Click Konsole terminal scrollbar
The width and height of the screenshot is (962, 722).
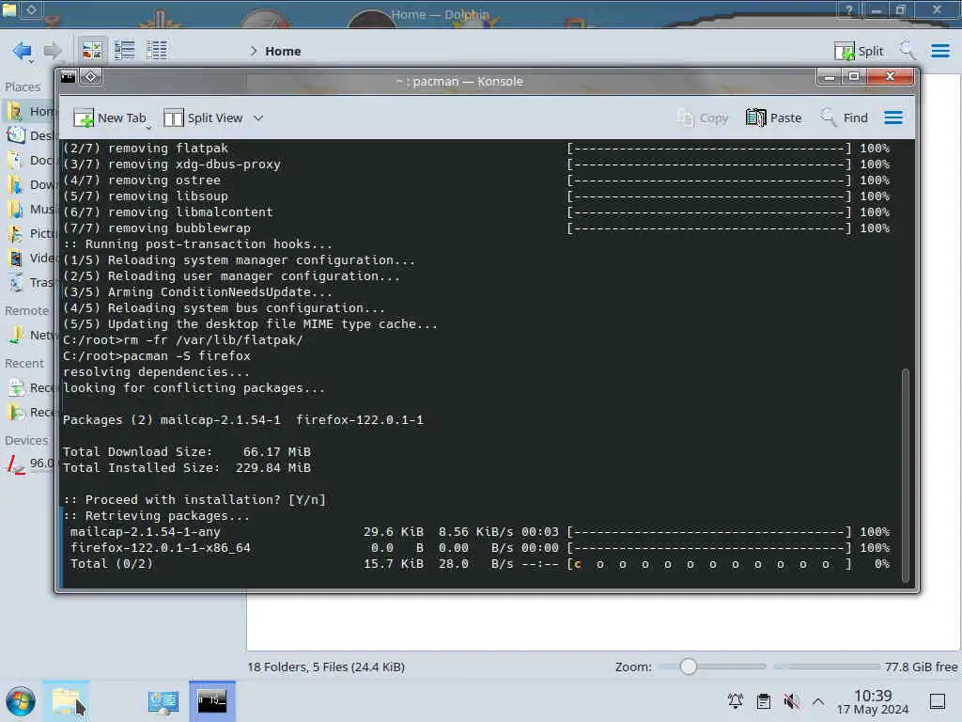tap(906, 474)
